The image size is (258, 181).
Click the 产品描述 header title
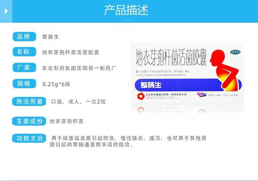(126, 10)
